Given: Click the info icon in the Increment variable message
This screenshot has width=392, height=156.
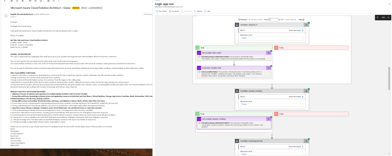Looking at the screenshot, I should point(199,72).
